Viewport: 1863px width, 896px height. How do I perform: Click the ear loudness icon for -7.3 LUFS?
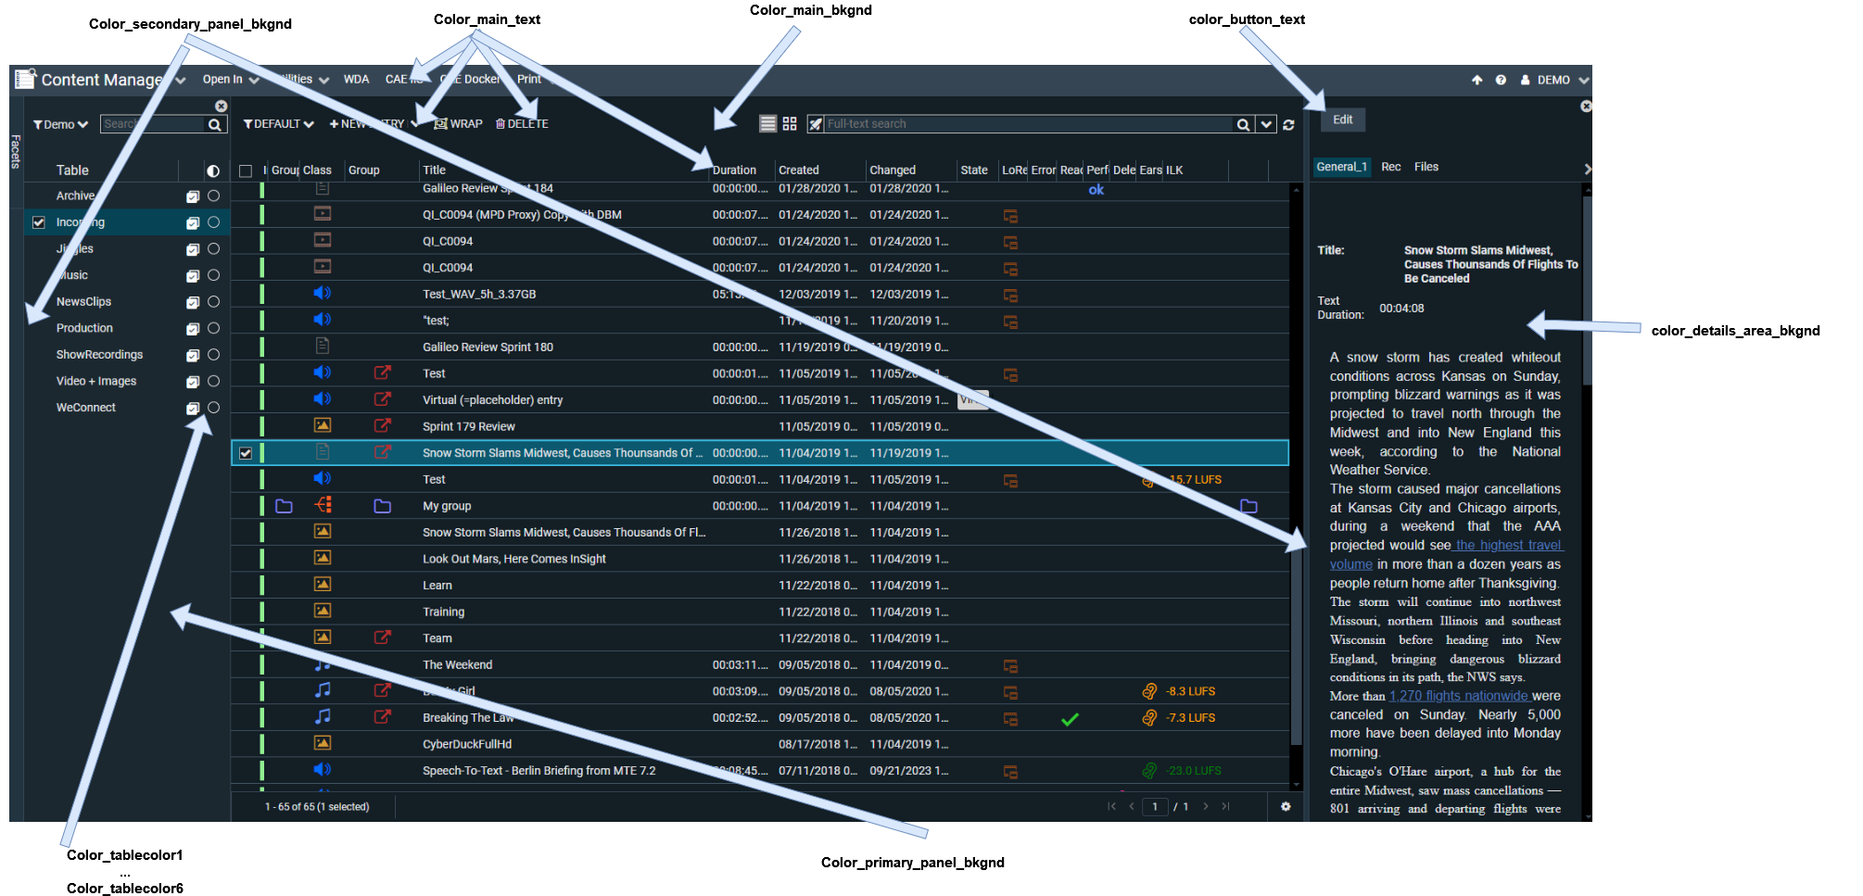click(1149, 718)
